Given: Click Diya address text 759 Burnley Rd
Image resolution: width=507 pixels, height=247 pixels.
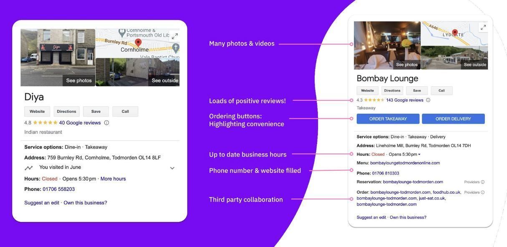Looking at the screenshot, I should [x=104, y=158].
